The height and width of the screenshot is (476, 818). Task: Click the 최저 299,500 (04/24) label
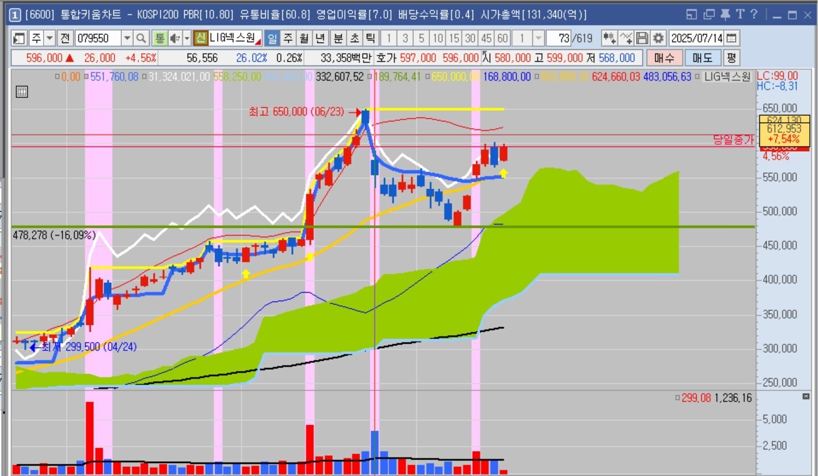click(x=89, y=346)
